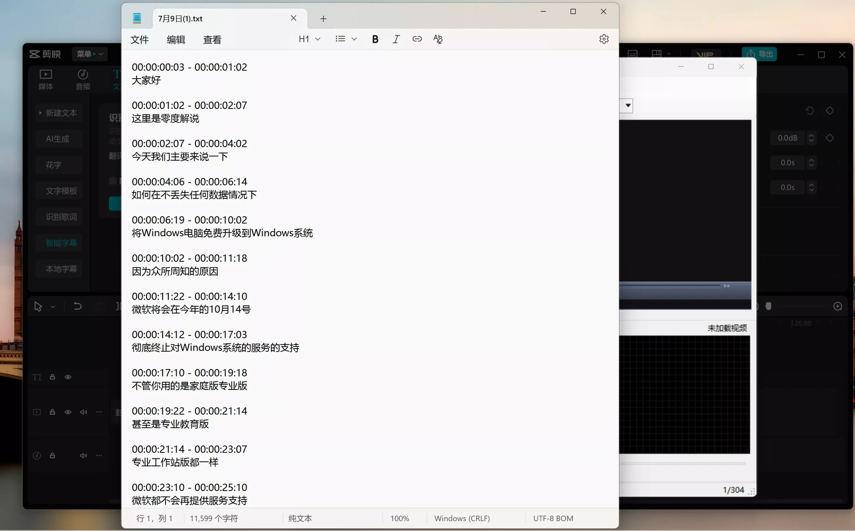Open the 文件 menu
The width and height of the screenshot is (855, 531).
(140, 40)
